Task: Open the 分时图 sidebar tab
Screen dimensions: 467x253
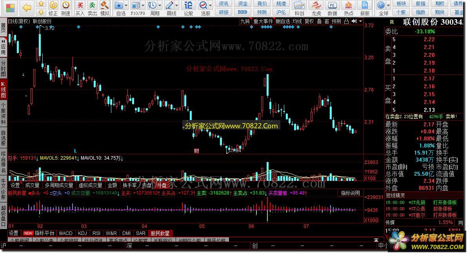Action: coord(3,69)
